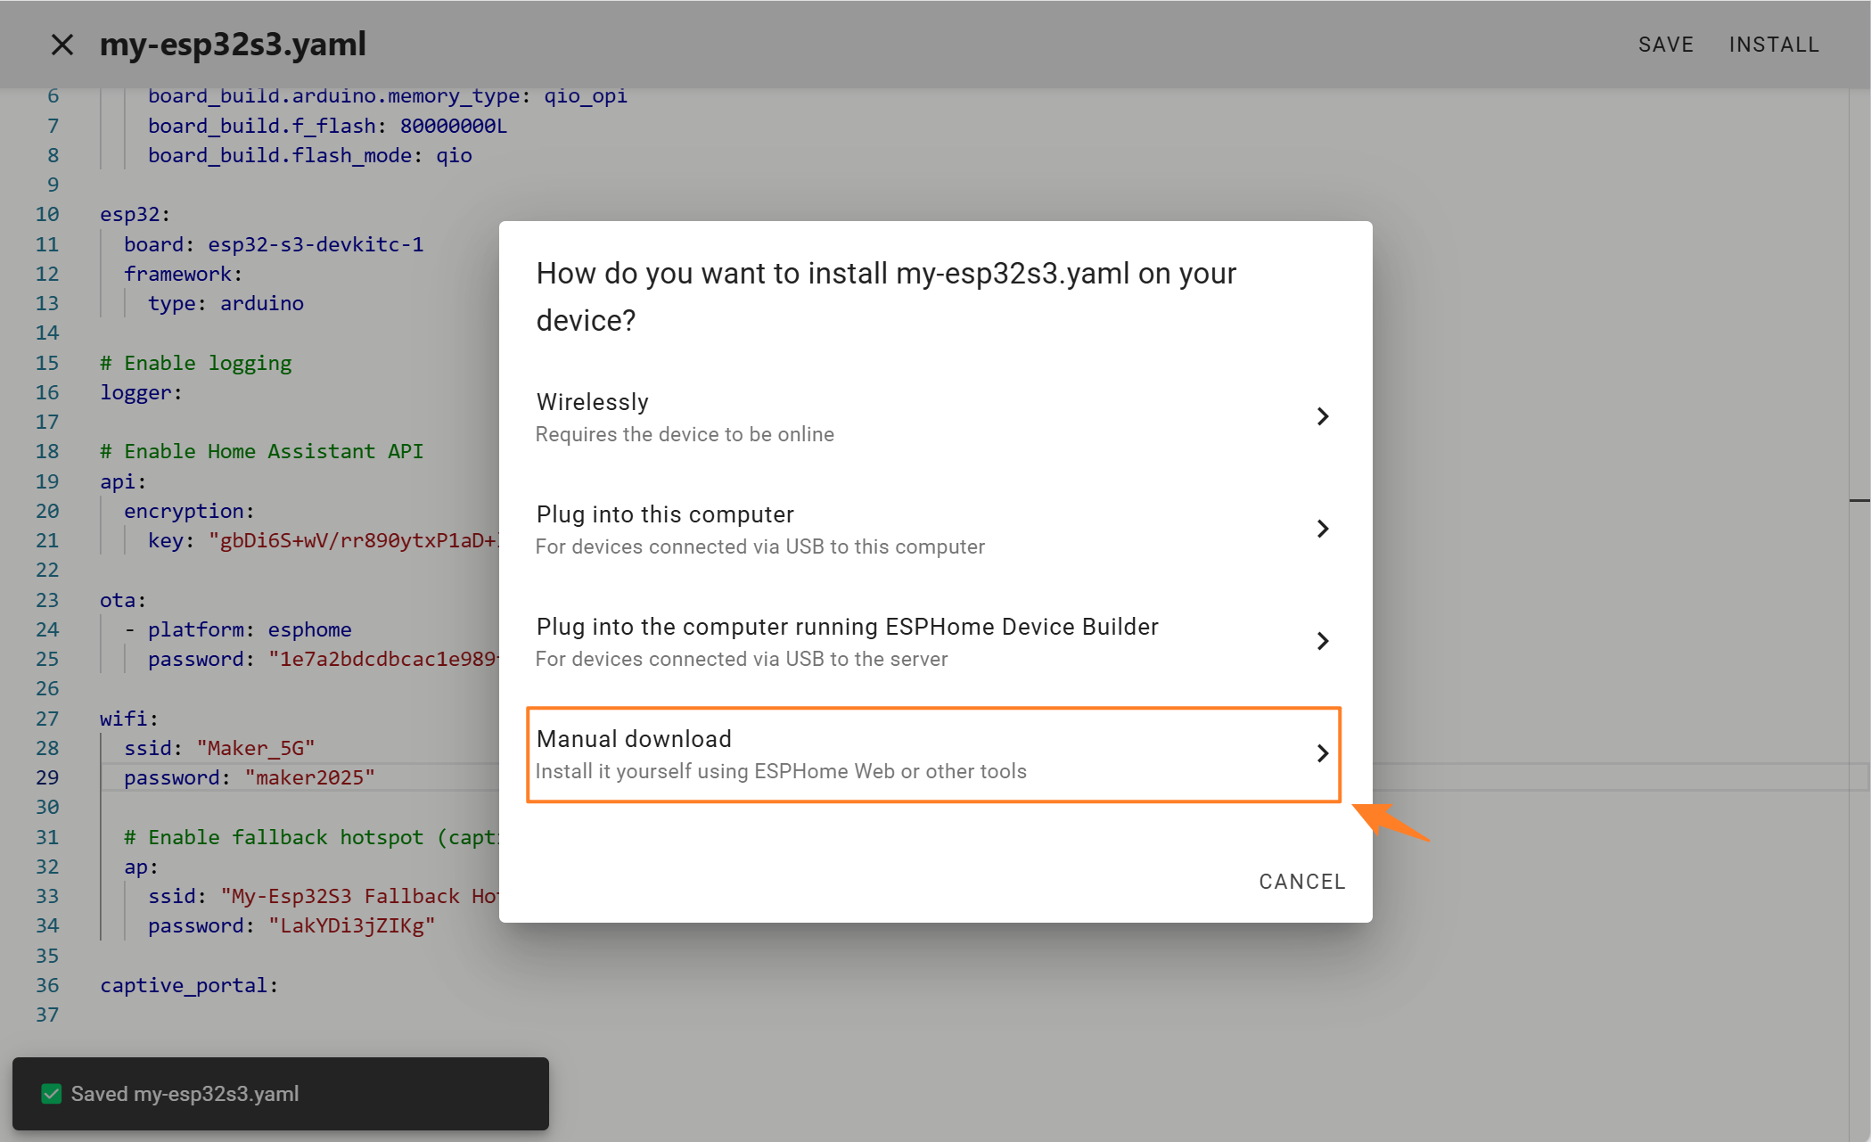This screenshot has height=1142, width=1871.
Task: Click the green check icon in Saved notification
Action: 52,1094
